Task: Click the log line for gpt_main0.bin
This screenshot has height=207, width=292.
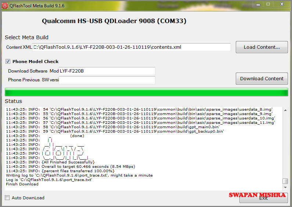Action: point(113,127)
